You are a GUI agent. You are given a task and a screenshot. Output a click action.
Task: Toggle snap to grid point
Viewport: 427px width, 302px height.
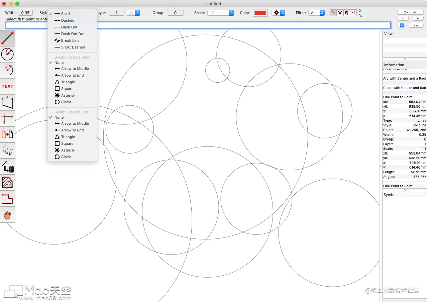click(333, 13)
